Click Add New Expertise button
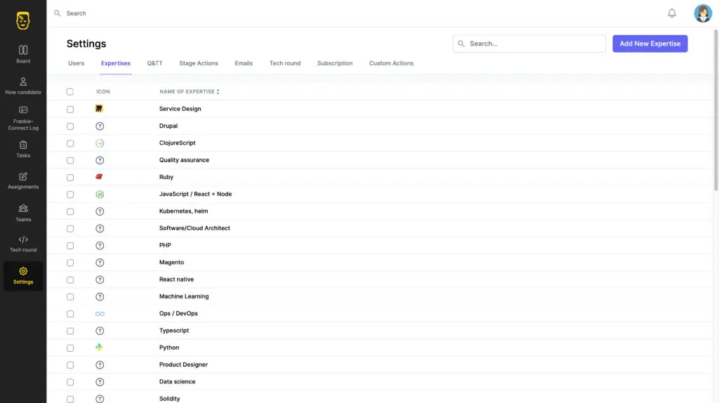The width and height of the screenshot is (719, 403). point(649,44)
